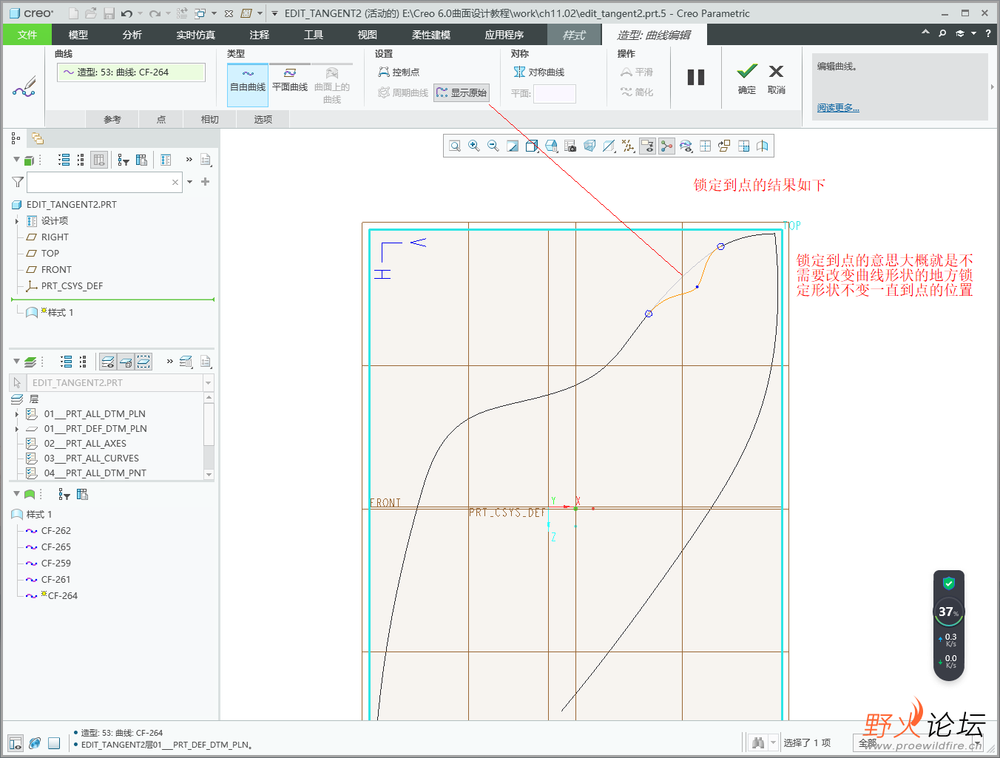Viewport: 1000px width, 758px height.
Task: Click the New file icon
Action: pyautogui.click(x=73, y=13)
